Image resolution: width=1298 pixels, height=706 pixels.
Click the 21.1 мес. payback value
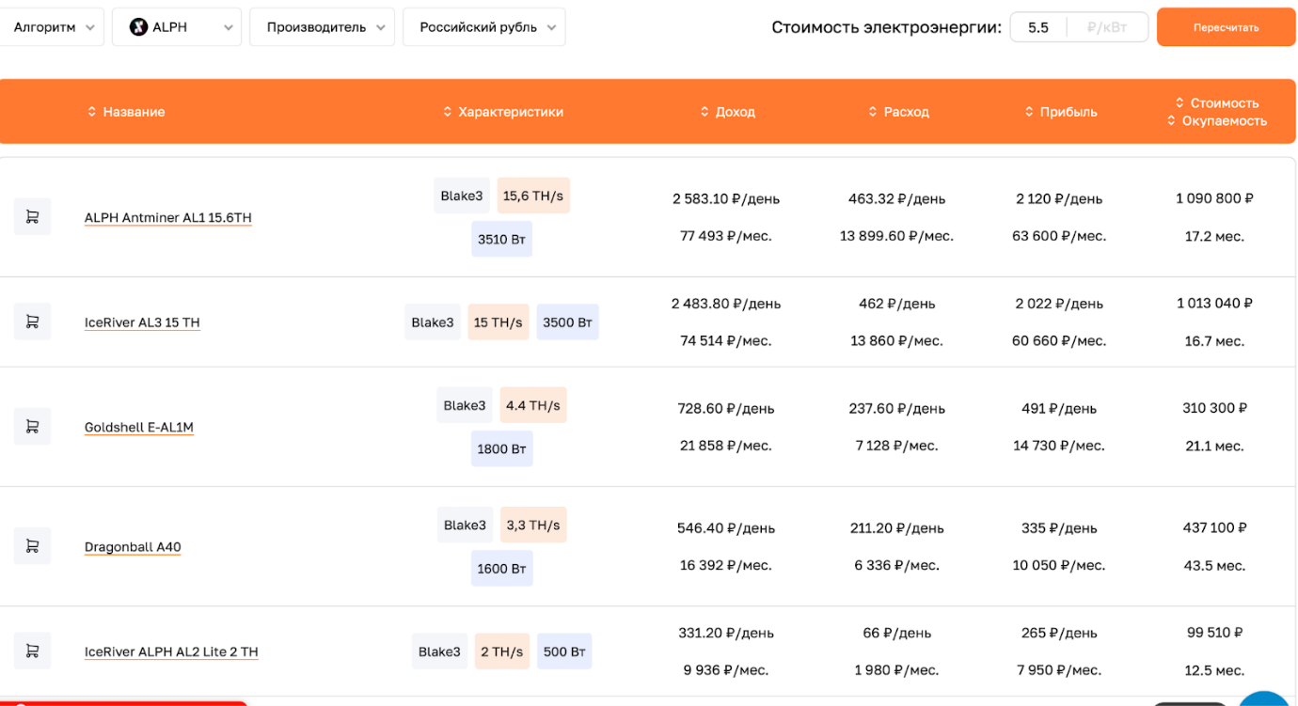pos(1215,446)
